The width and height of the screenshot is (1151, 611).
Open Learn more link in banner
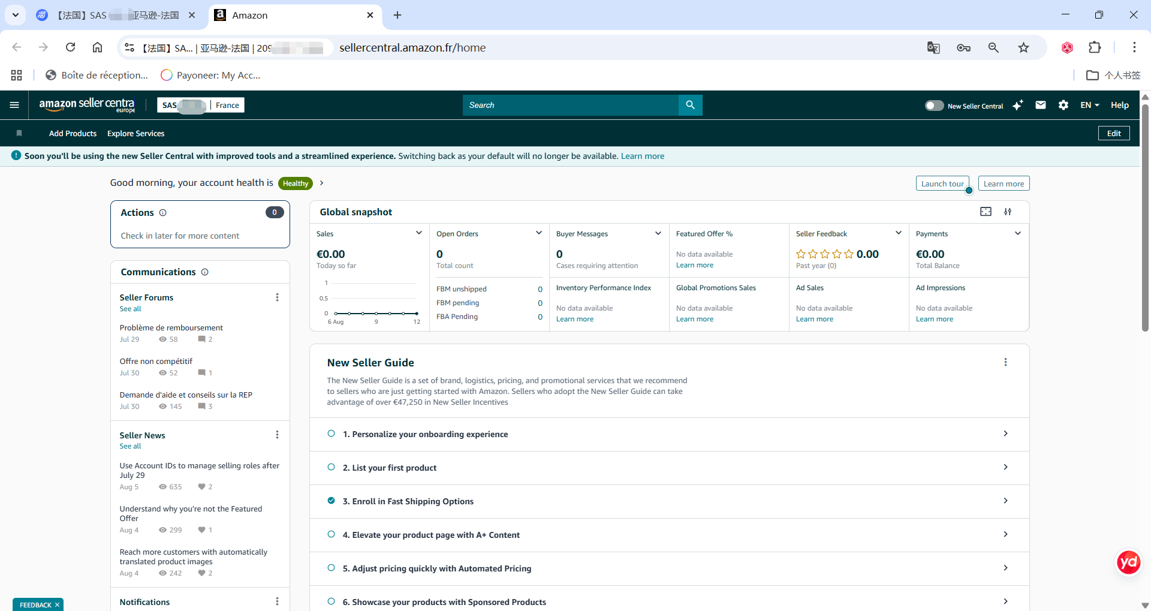point(642,156)
